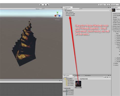The width and height of the screenshot is (120, 96).
Task: Open the Untitled scene options menu icon
Action: [110, 11]
